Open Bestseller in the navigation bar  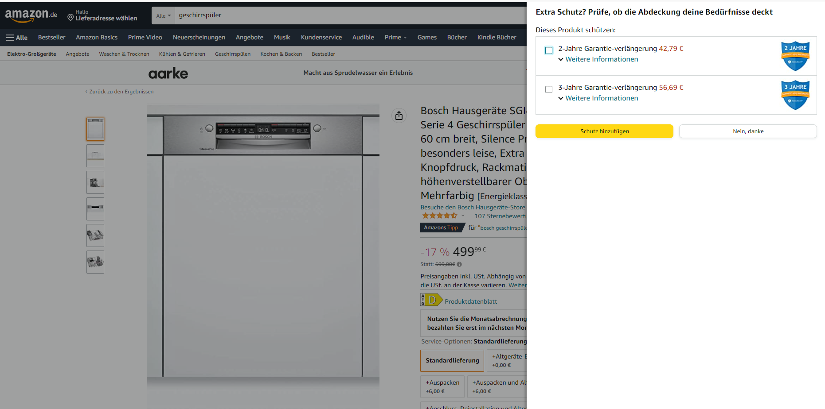tap(51, 38)
